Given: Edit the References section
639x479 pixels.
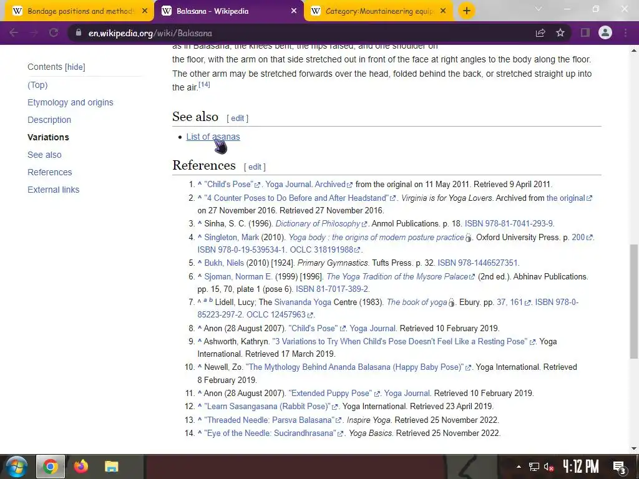Looking at the screenshot, I should 255,167.
